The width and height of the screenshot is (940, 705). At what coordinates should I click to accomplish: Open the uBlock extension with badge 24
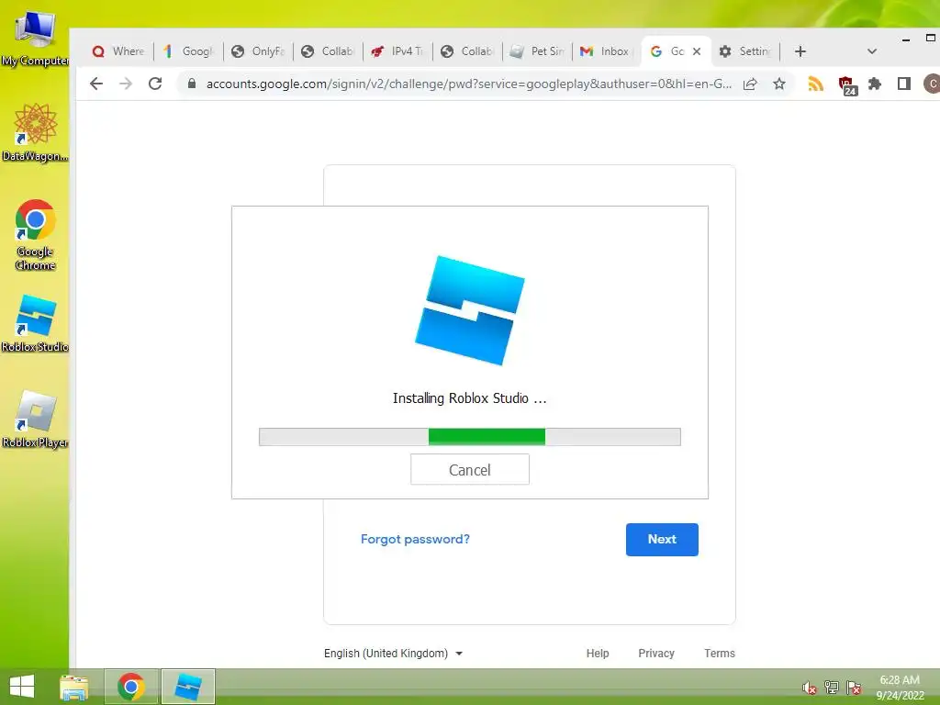point(847,85)
